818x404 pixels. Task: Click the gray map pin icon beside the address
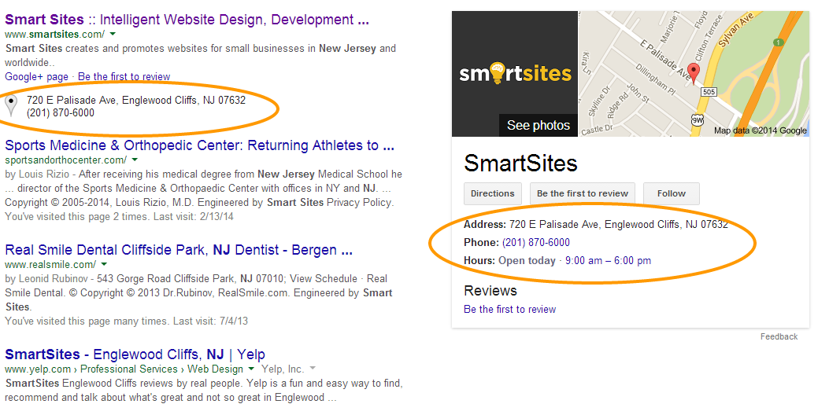(x=10, y=105)
